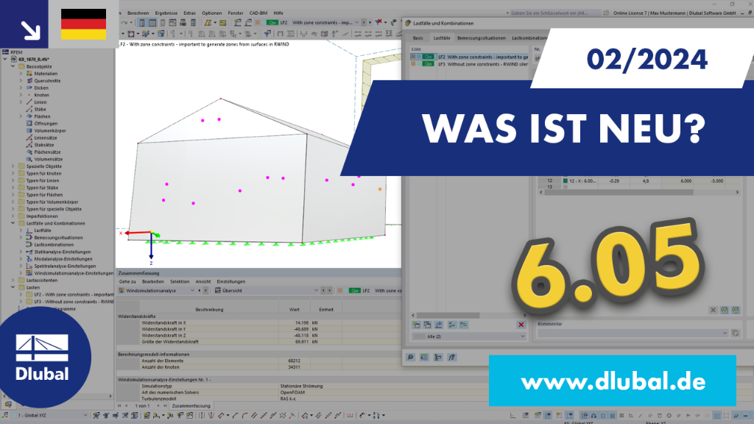The width and height of the screenshot is (754, 424).
Task: Switch to the Bemessungssituationen tab
Action: 482,38
